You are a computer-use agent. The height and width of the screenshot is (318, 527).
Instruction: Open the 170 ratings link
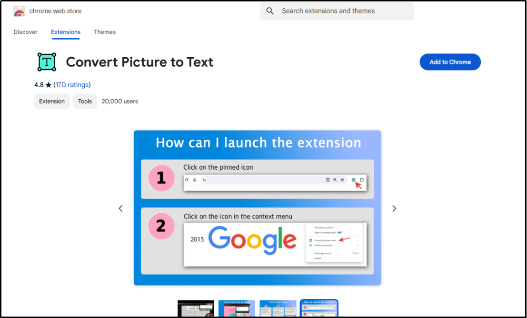[x=72, y=85]
